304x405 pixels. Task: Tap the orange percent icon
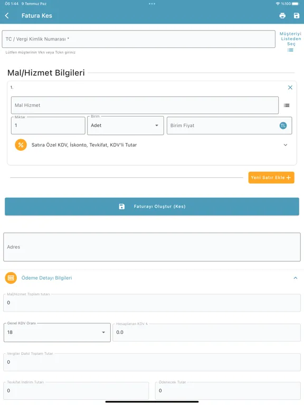21,145
